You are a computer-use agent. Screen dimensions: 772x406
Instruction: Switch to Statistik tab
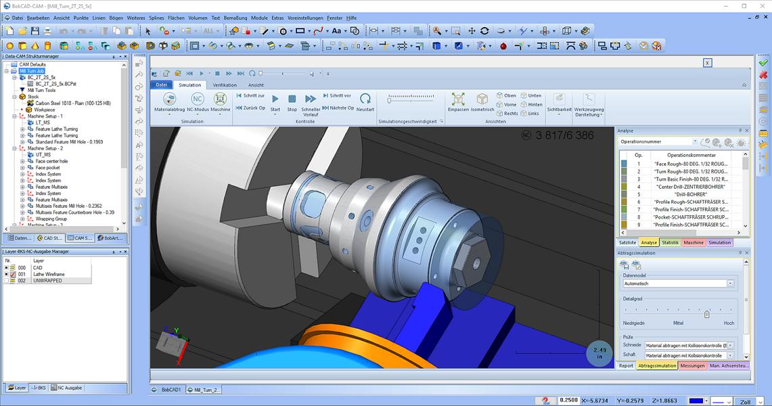[x=670, y=243]
